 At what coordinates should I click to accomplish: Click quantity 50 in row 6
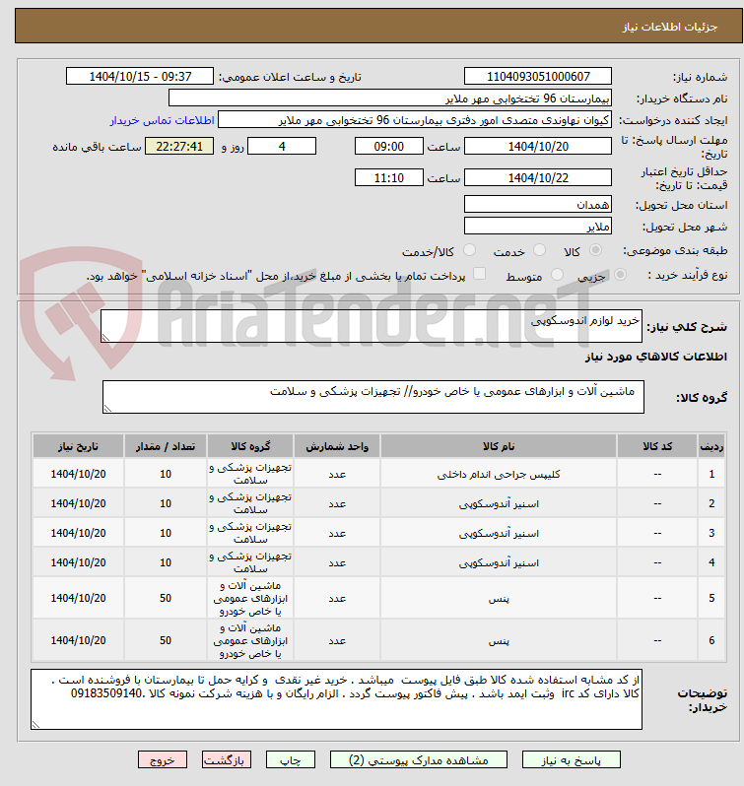pyautogui.click(x=166, y=640)
